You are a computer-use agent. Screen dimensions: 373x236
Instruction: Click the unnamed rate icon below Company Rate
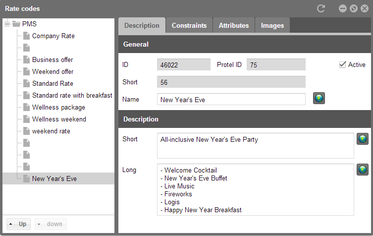pos(26,48)
